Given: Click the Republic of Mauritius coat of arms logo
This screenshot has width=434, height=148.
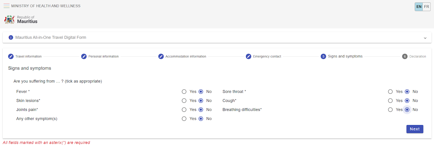Looking at the screenshot, I should tap(9, 19).
